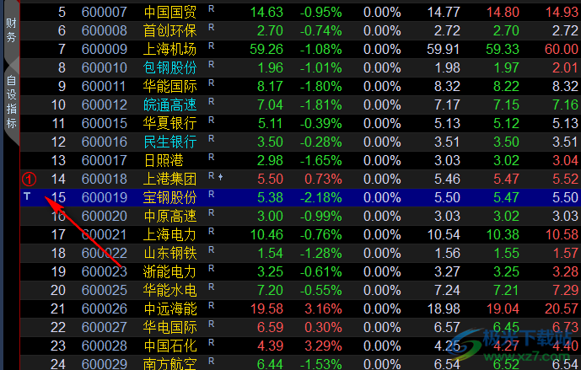This screenshot has width=581, height=370.
Task: Select the highlighted stock name 宝钢股份
Action: click(x=170, y=197)
